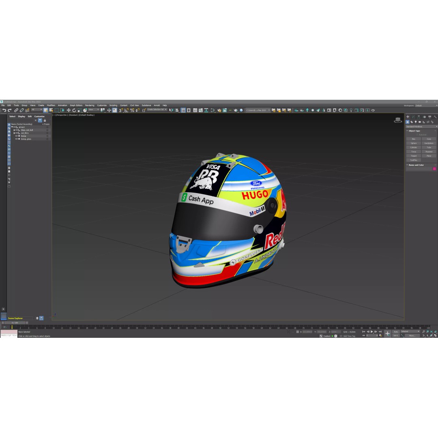The image size is (438, 438).
Task: Open the Create Selection Set dropdown
Action: (x=157, y=110)
